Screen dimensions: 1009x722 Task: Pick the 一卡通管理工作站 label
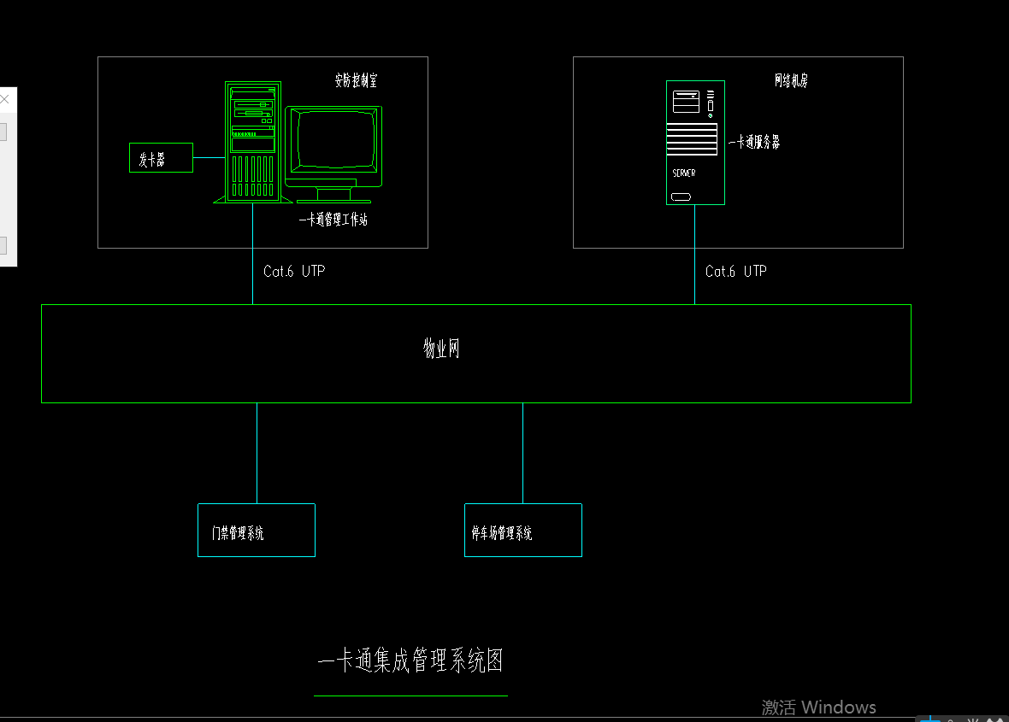pos(333,220)
